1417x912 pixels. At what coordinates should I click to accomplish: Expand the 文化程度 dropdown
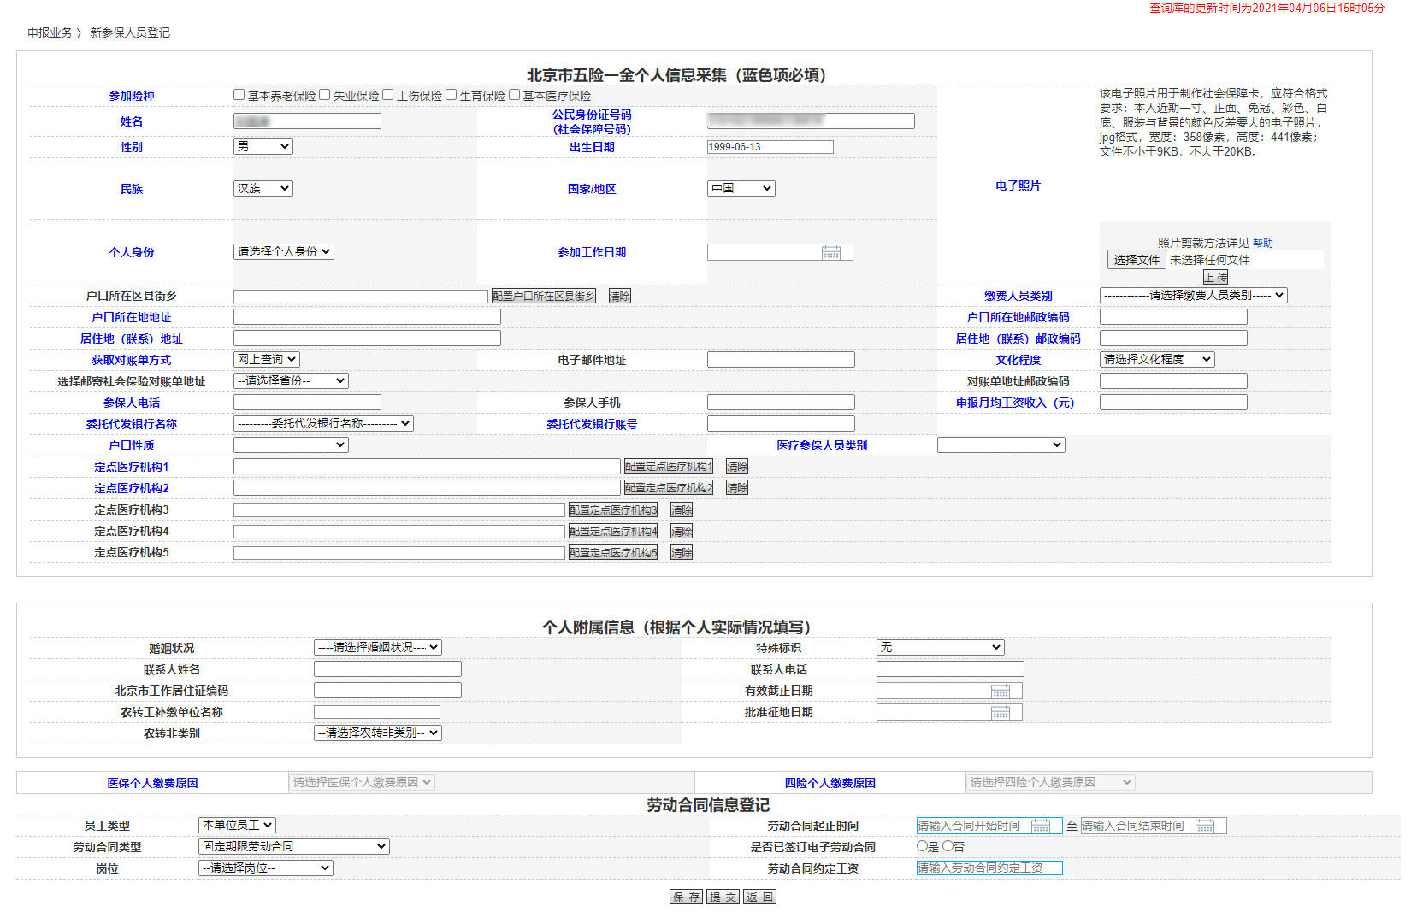coord(1156,360)
